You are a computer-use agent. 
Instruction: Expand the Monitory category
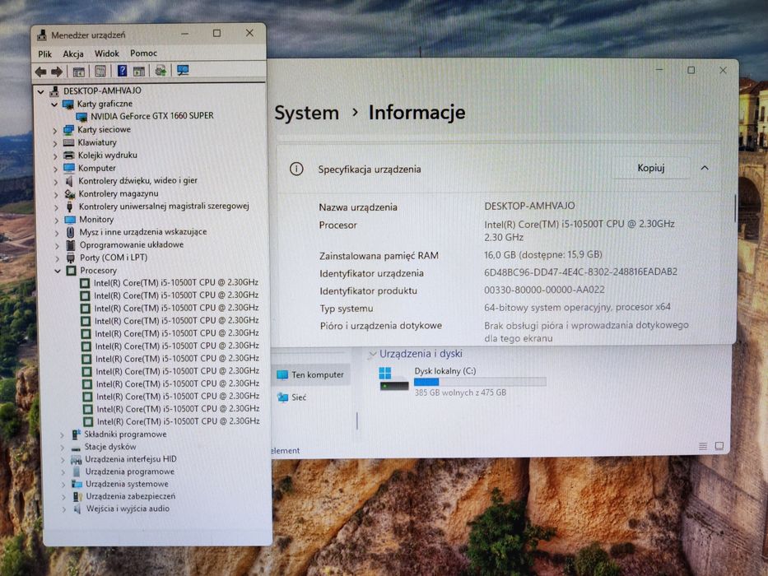coord(56,221)
